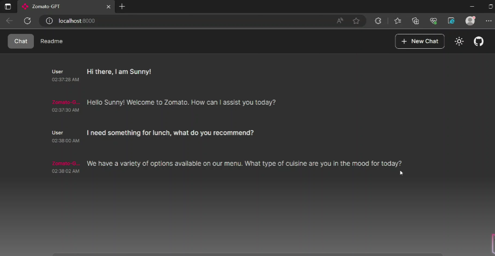Click the Internet Explorer mode icon
Viewport: 495px width, 256px height.
pyautogui.click(x=451, y=21)
